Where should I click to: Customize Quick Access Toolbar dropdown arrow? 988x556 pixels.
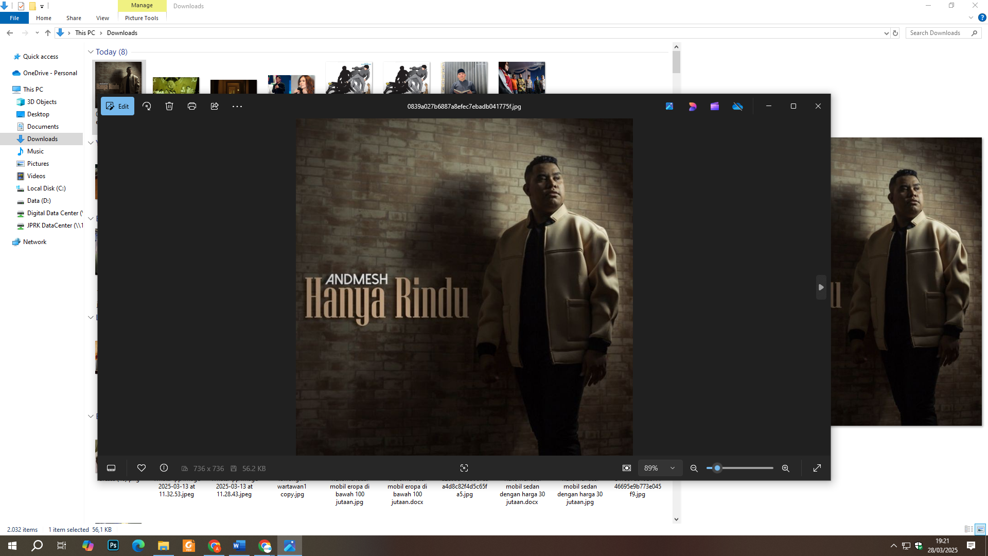[x=42, y=6]
